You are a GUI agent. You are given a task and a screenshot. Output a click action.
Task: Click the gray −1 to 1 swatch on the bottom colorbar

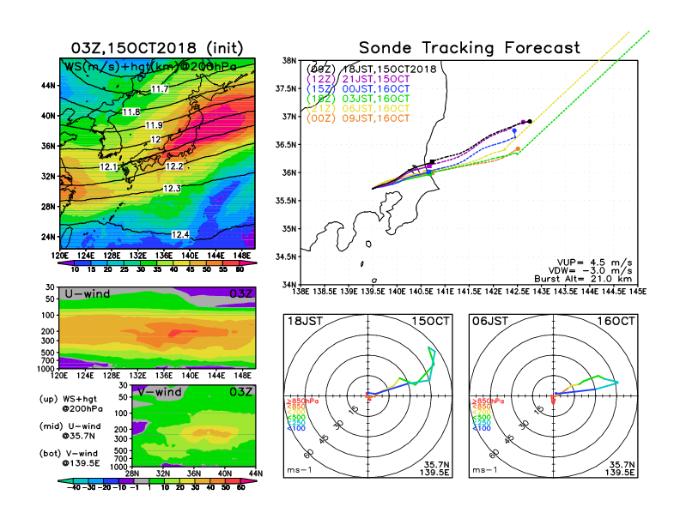coord(142,480)
